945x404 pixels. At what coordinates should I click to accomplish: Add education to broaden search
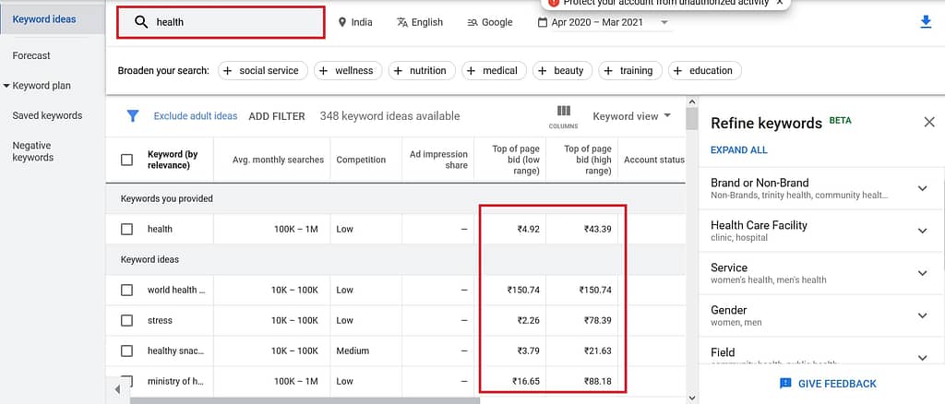[x=705, y=70]
